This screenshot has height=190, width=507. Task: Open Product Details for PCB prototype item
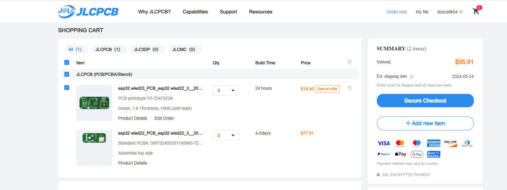coord(133,118)
